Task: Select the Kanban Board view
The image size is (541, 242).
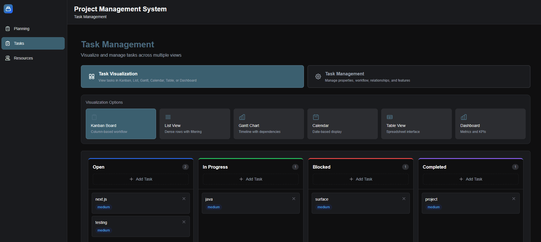Action: pos(121,124)
